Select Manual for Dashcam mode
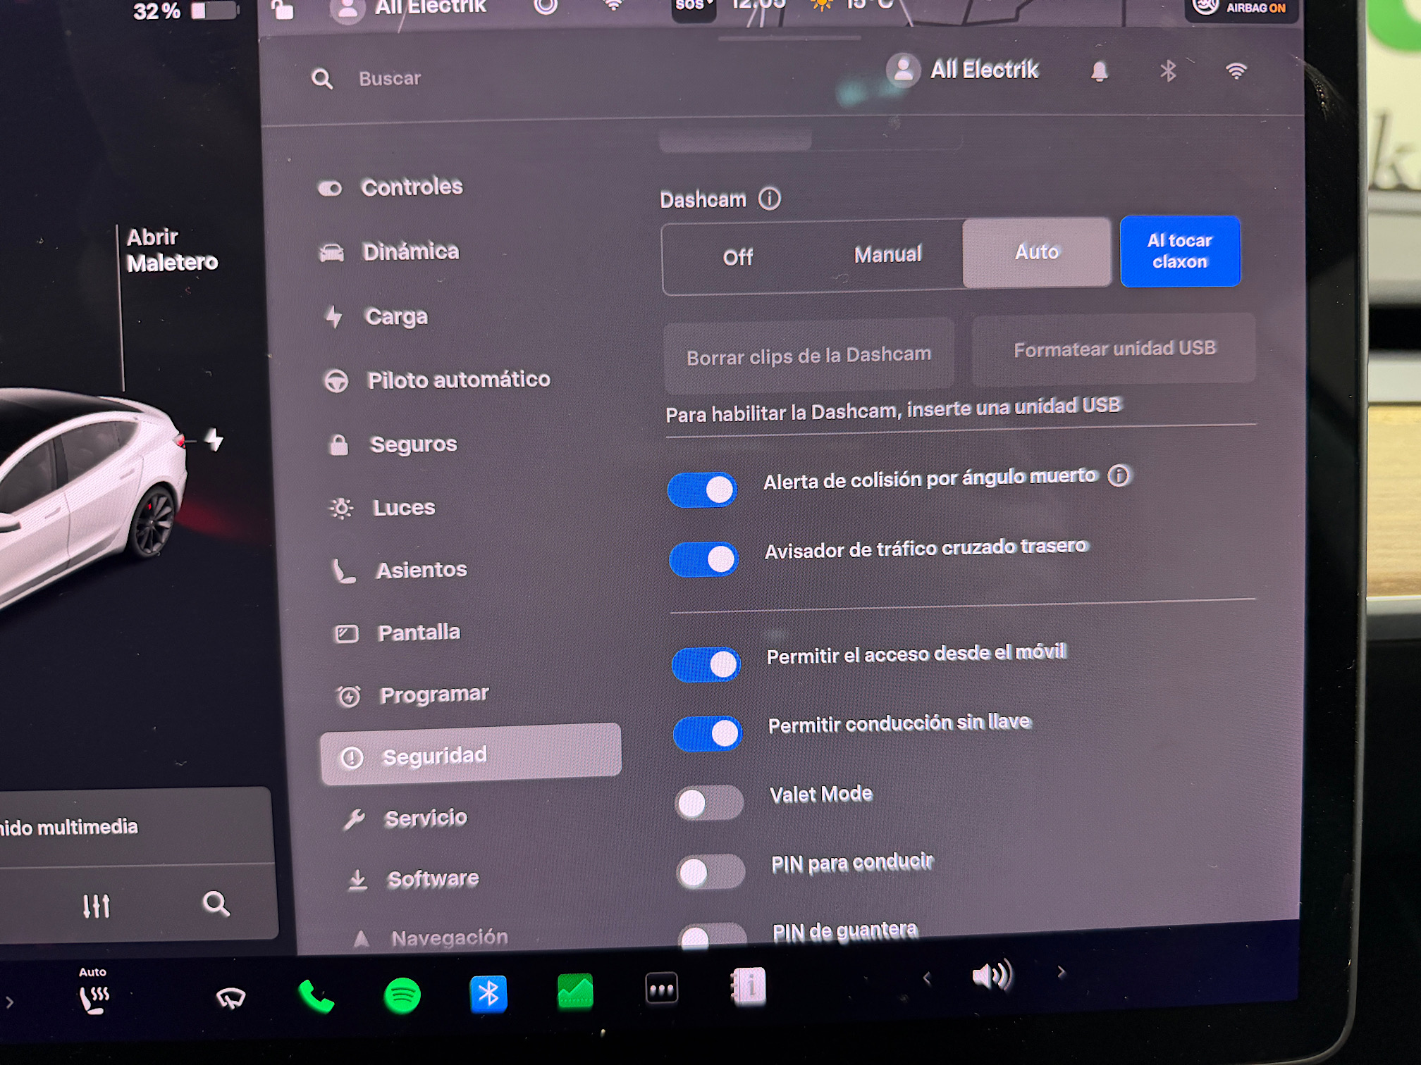Image resolution: width=1421 pixels, height=1065 pixels. [887, 254]
